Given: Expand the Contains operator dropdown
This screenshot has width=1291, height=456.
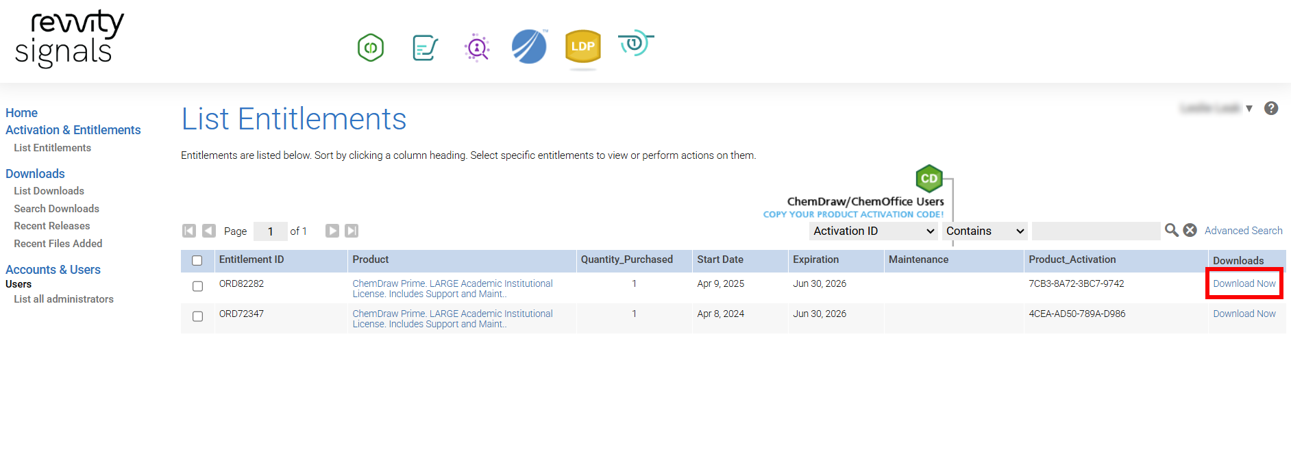Looking at the screenshot, I should (985, 231).
